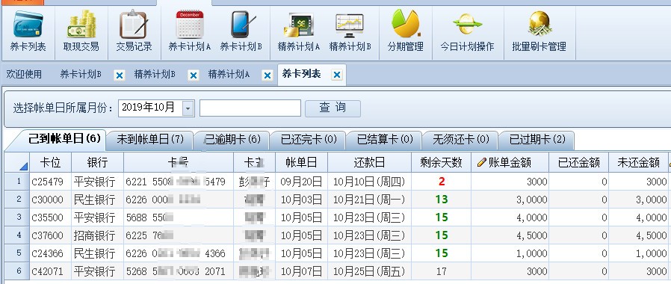Sort by the 还款日 column header

click(x=369, y=162)
